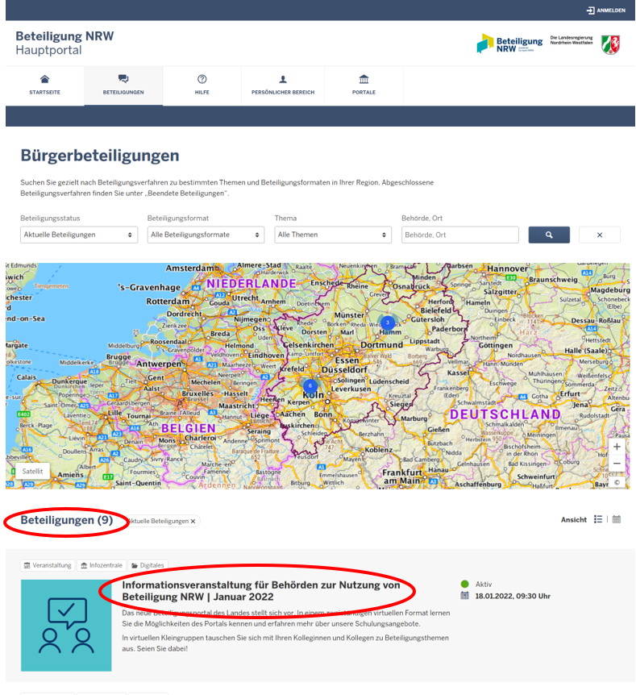Viewport: 636px width, 695px height.
Task: Click the Bürgerbeteiligungen page heading
Action: click(100, 156)
